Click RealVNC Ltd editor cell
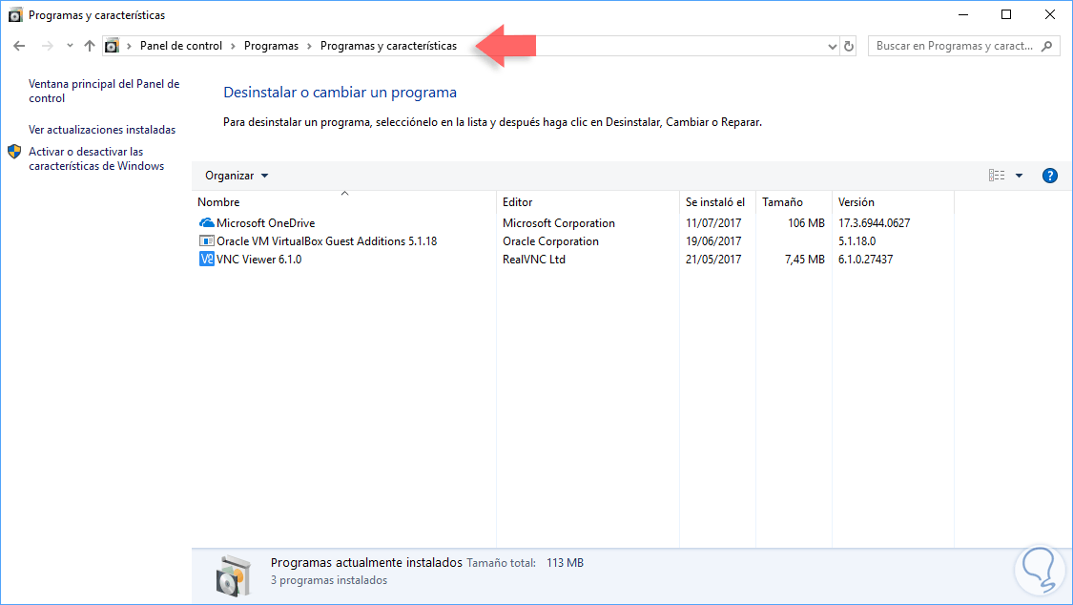This screenshot has width=1073, height=605. tap(534, 260)
